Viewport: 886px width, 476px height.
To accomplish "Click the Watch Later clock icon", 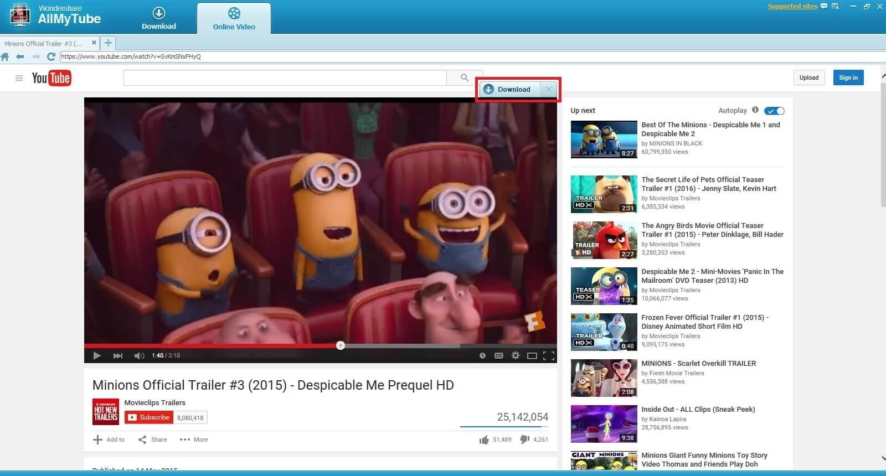I will pos(482,355).
